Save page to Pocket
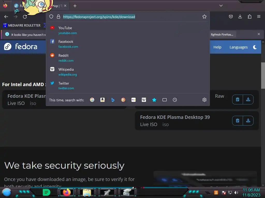 coord(231,16)
